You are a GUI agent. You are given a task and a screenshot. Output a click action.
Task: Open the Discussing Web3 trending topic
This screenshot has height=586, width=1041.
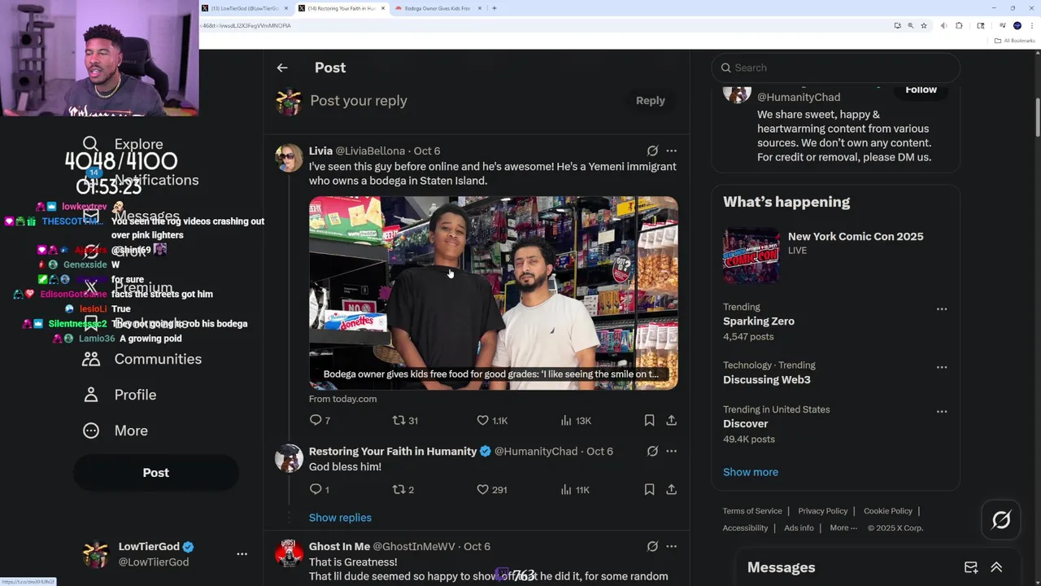click(x=767, y=380)
